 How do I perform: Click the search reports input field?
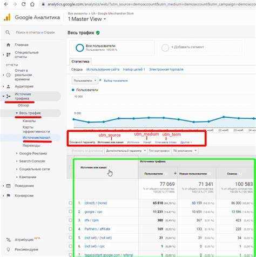[35, 32]
